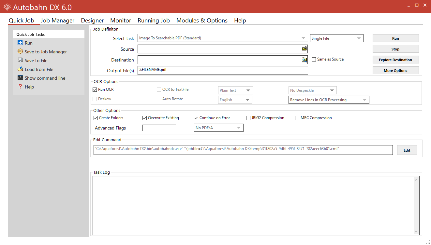The width and height of the screenshot is (431, 245).
Task: Click the Destination search icon
Action: [304, 60]
